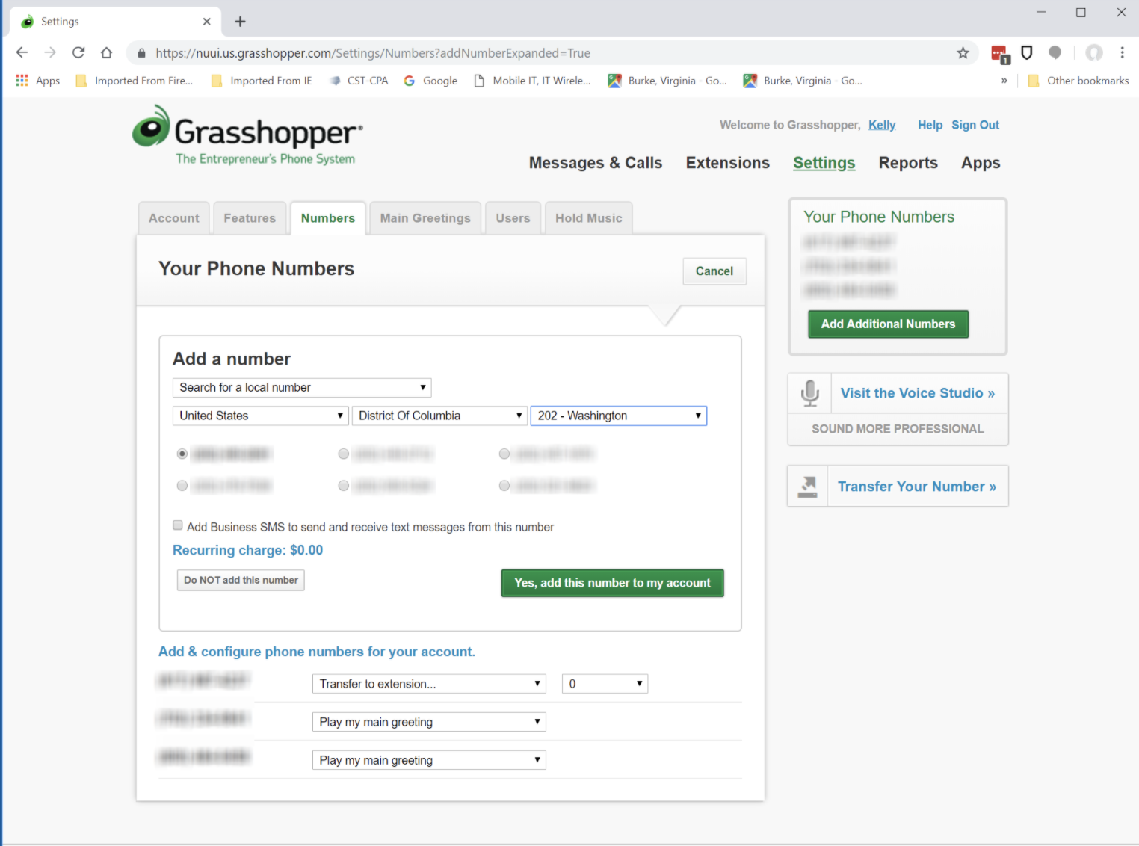Switch to the Main Greetings tab
1139x846 pixels.
coord(425,218)
